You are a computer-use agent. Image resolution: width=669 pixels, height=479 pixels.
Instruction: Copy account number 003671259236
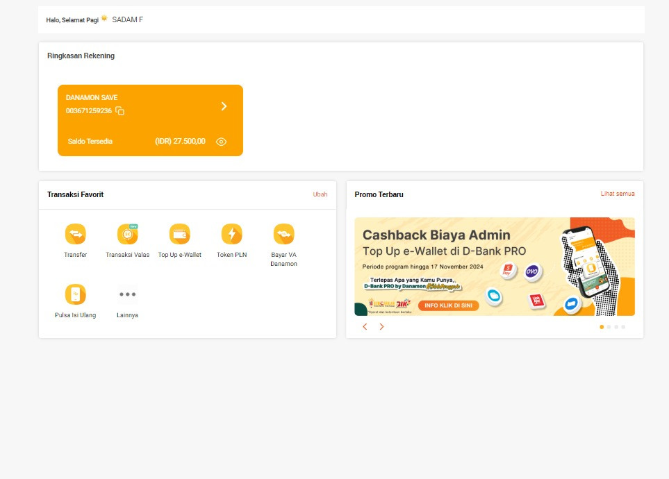(x=120, y=111)
